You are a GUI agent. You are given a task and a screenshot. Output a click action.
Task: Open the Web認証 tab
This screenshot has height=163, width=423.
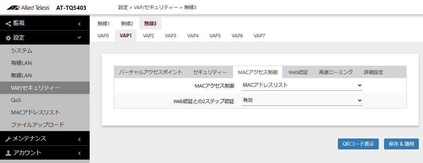click(298, 72)
